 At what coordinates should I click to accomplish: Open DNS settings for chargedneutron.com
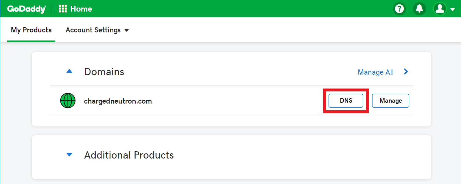[x=346, y=101]
